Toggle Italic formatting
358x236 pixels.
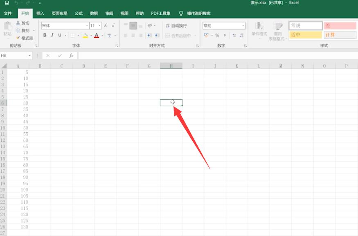tap(52, 35)
